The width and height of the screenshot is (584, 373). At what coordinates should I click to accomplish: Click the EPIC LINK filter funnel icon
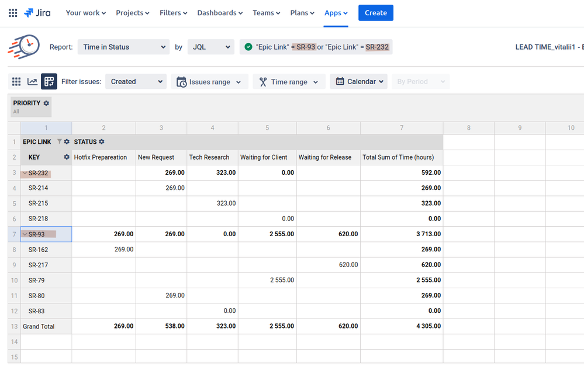(59, 141)
